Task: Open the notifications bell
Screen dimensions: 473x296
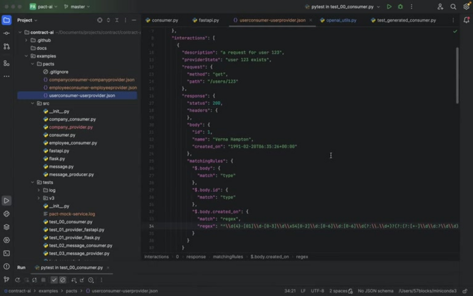Action: [x=466, y=20]
